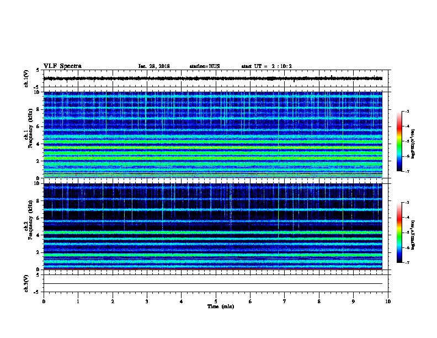The image size is (437, 338).
Task: Click the "-7" tick on ch.2 color bar
Action: [x=407, y=262]
